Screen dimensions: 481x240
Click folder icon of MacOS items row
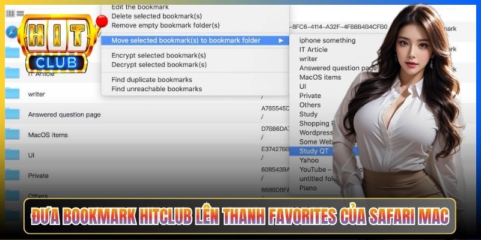pyautogui.click(x=12, y=134)
